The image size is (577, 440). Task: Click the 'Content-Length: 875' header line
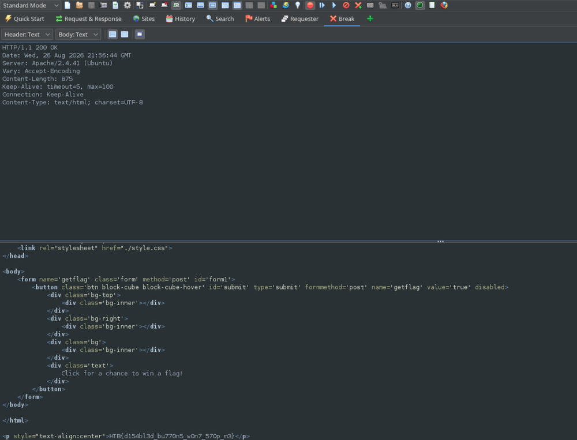tap(38, 79)
